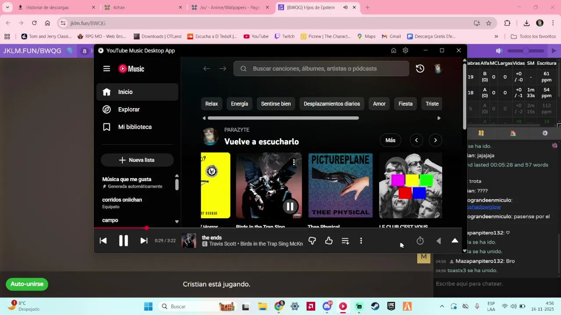561x315 pixels.
Task: Select the Desplazamientos diarios chip
Action: click(x=332, y=104)
